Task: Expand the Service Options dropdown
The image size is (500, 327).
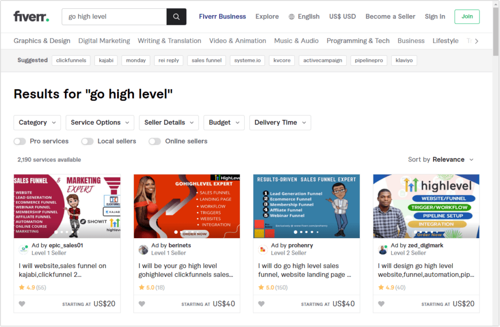Action: (100, 123)
